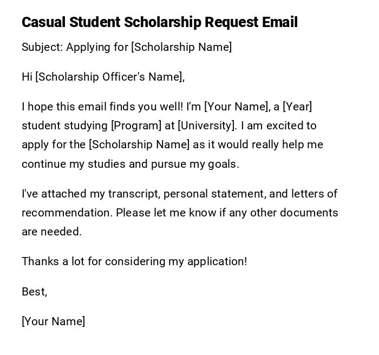379x355 pixels.
Task: Select the [Year] placeholder
Action: click(297, 107)
